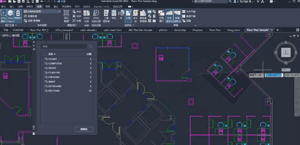Image resolution: width=300 pixels, height=145 pixels.
Task: Open DWG Compare tool
Action: (x=87, y=16)
